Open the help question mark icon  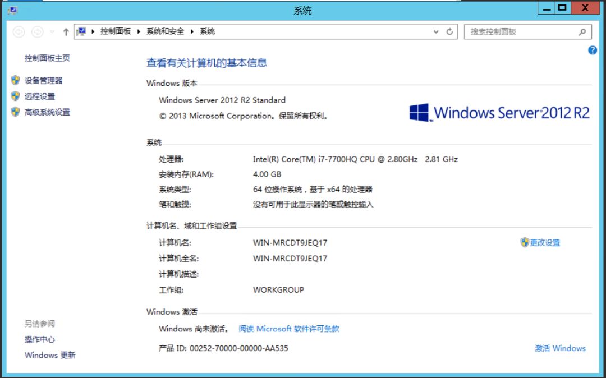(x=593, y=50)
